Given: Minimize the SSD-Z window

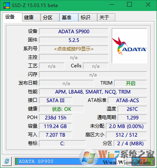Looking at the screenshot, I should (x=112, y=5).
